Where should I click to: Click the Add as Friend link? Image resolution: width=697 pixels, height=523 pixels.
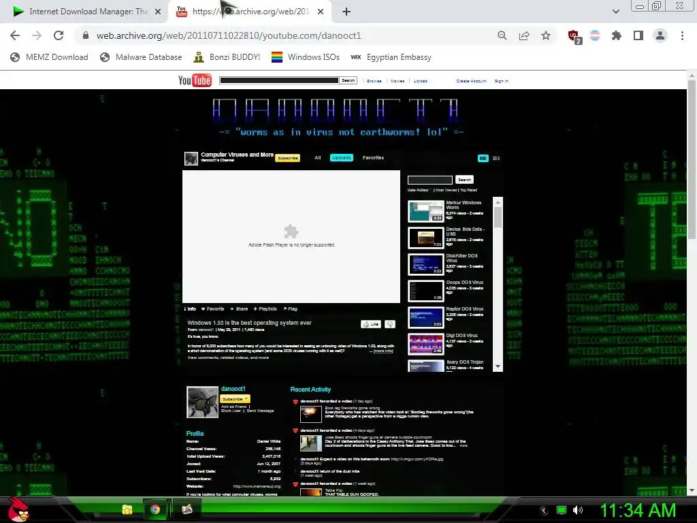234,407
